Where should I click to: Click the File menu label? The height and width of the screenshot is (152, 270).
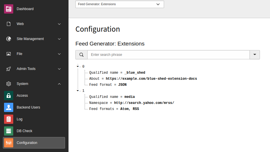(x=20, y=54)
